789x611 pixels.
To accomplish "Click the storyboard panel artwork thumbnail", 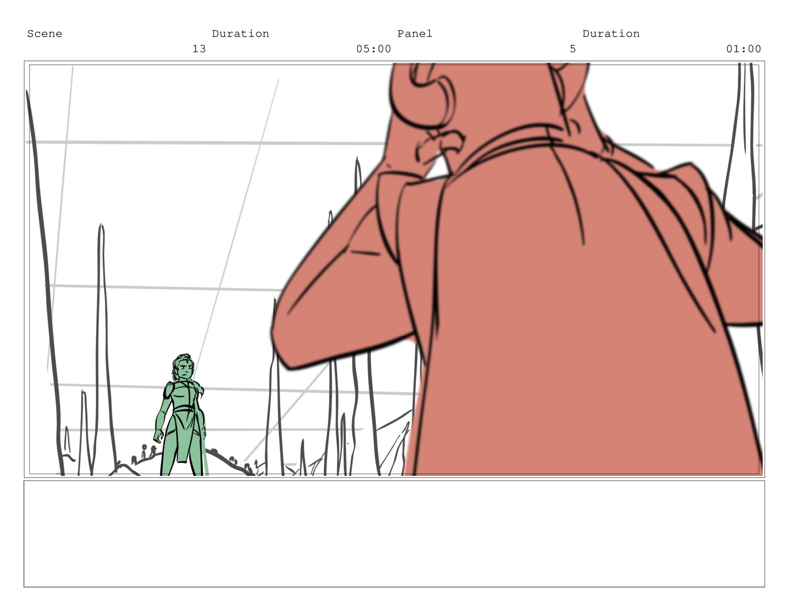I will (x=394, y=269).
